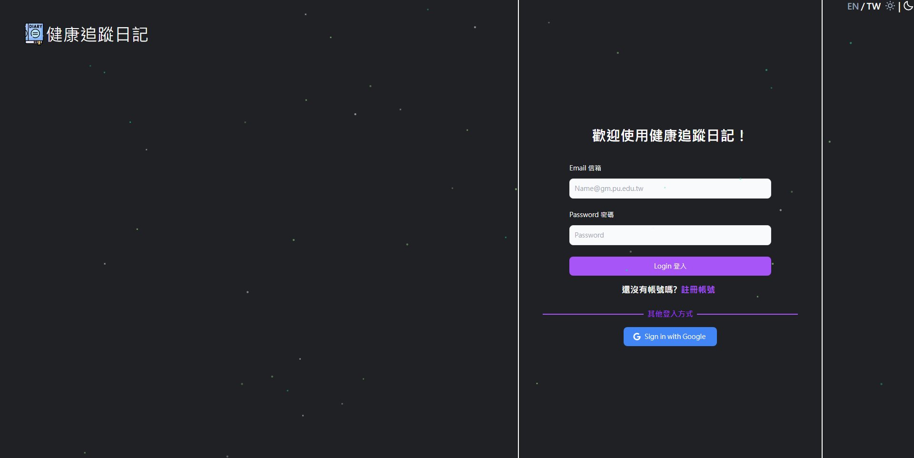The width and height of the screenshot is (914, 458).
Task: Sign in with Google button
Action: 670,337
